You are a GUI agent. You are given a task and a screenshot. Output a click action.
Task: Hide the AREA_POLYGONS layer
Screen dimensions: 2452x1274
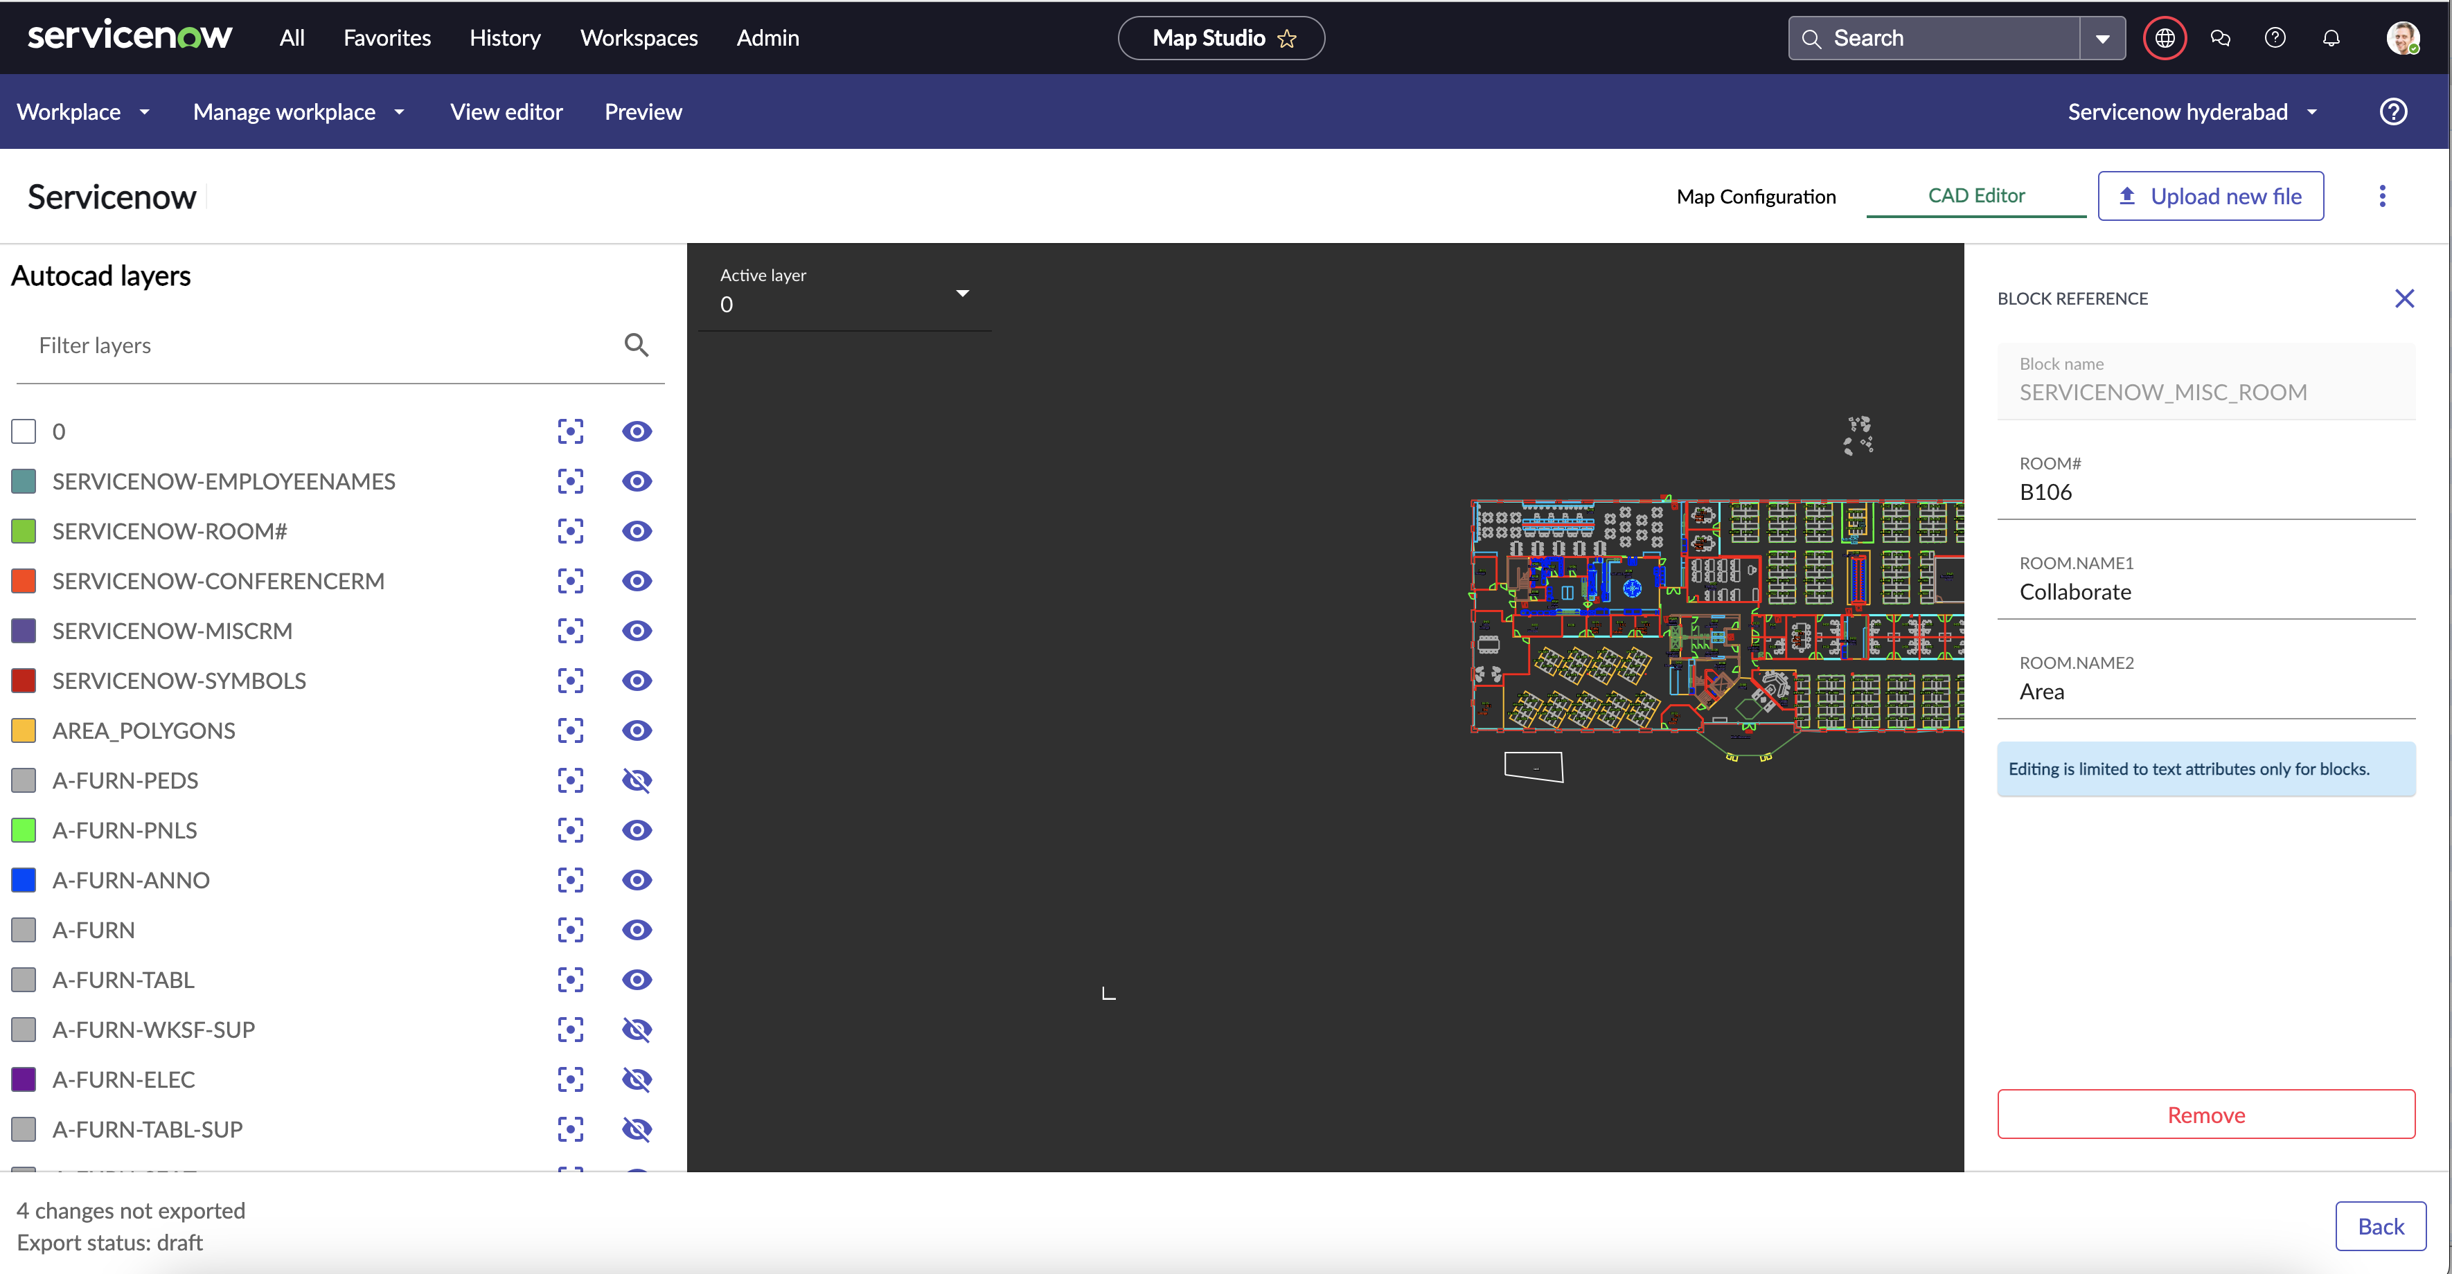pos(637,730)
